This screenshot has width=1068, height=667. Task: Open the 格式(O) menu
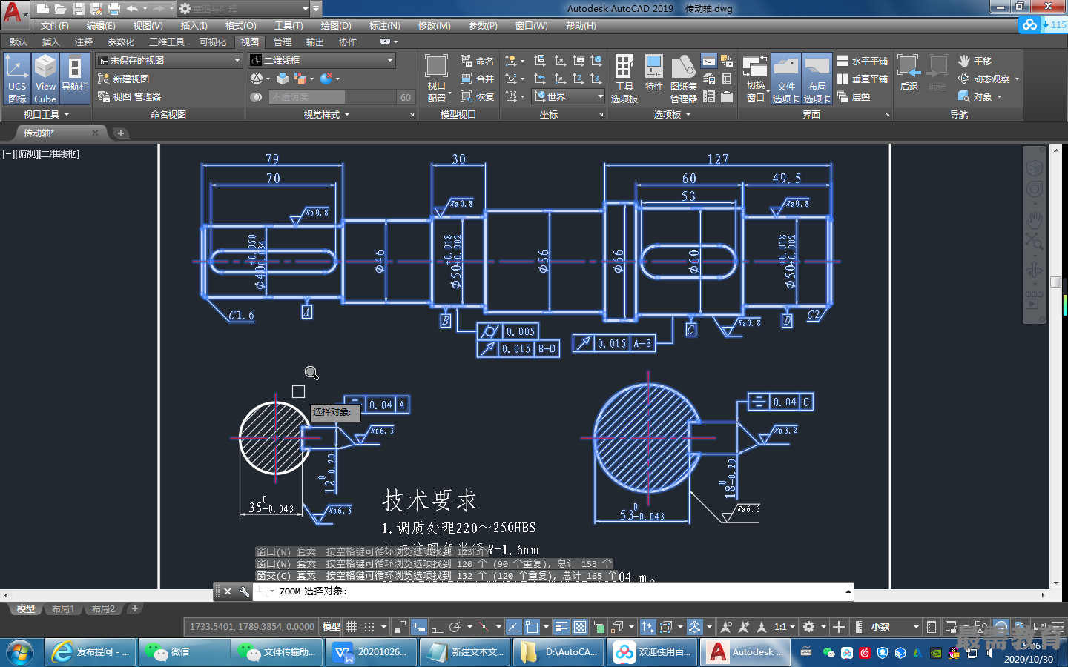point(241,26)
